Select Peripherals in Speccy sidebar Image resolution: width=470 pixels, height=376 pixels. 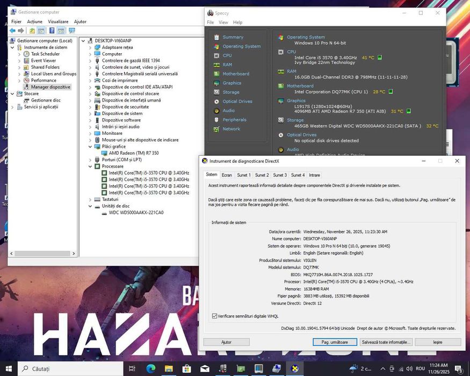[x=234, y=120]
